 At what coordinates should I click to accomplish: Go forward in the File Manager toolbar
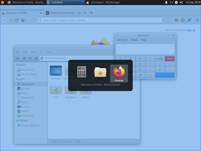[x=24, y=58]
